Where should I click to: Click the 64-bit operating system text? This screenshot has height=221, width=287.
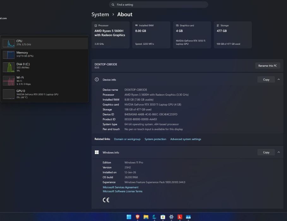coord(152,124)
